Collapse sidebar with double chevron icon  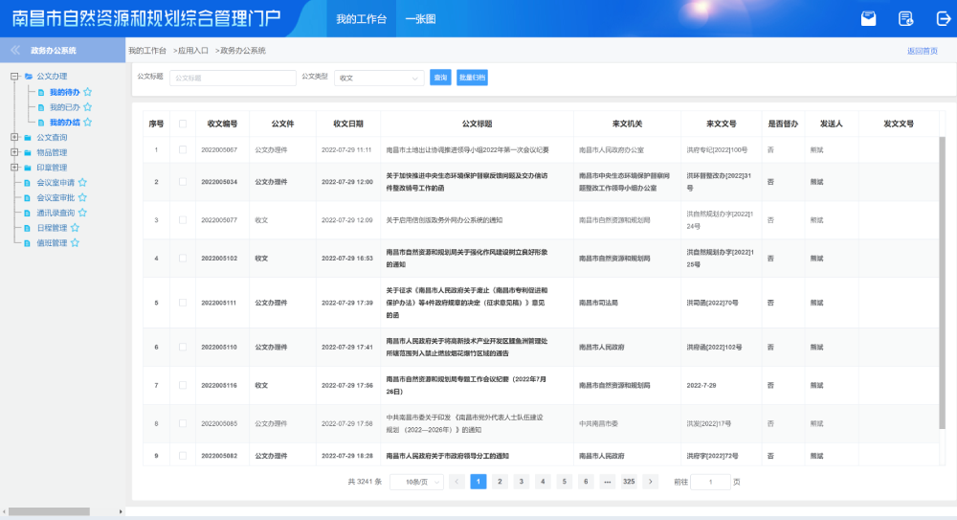(x=15, y=50)
